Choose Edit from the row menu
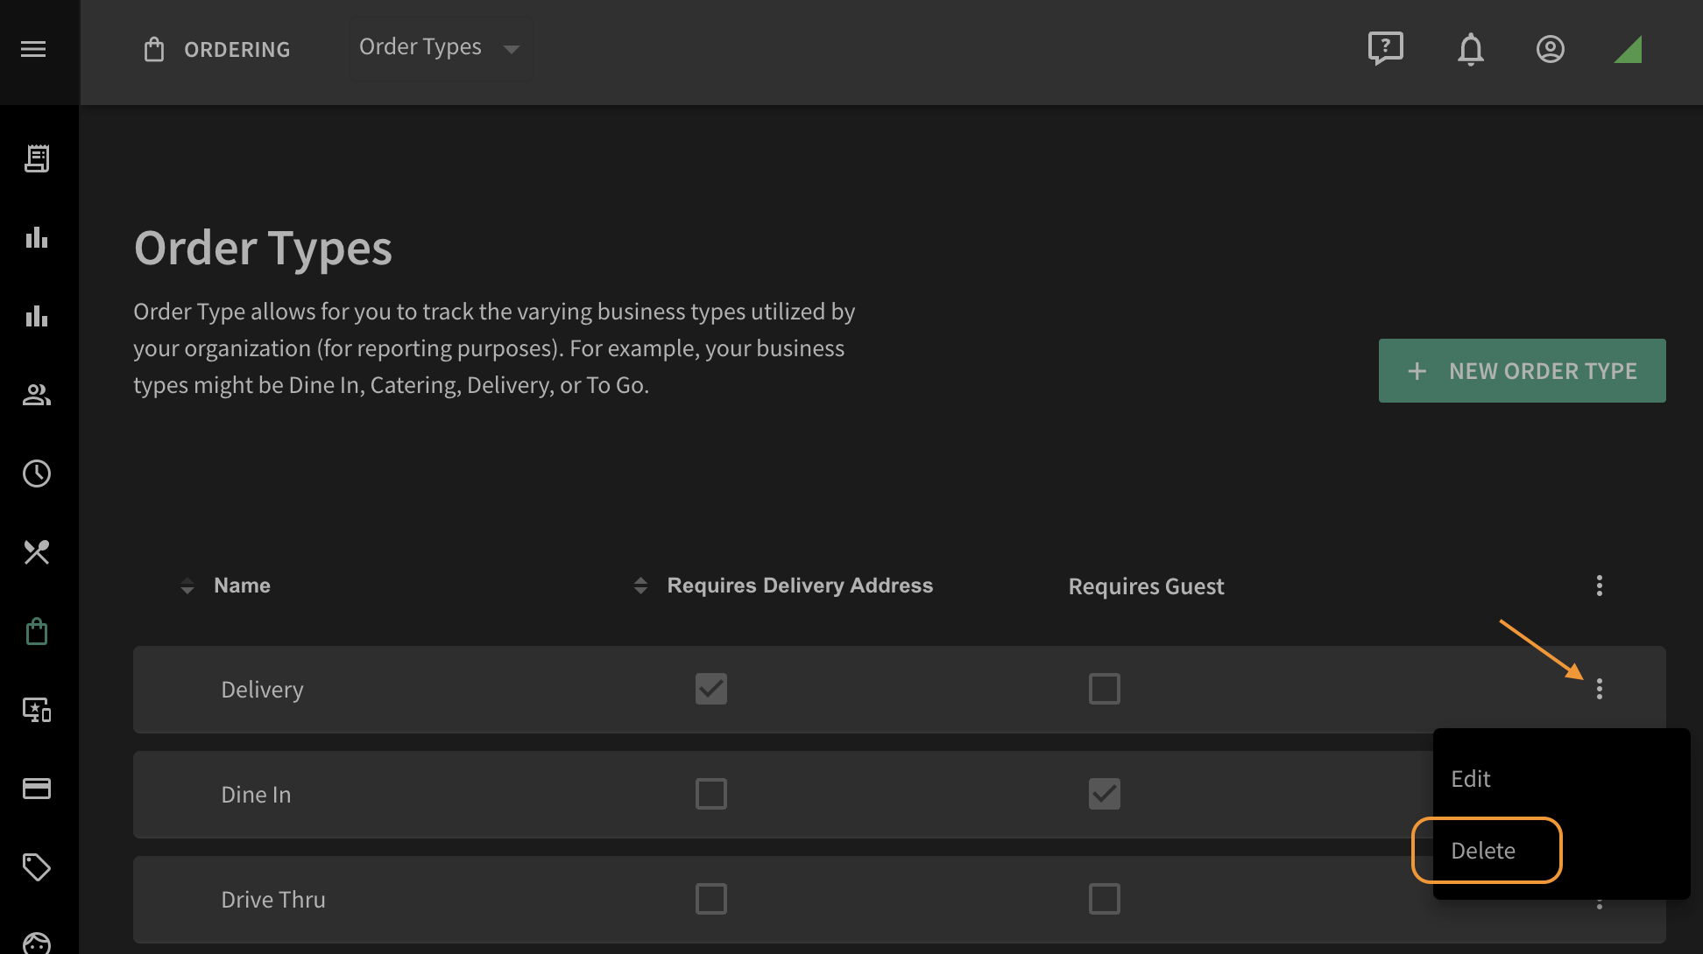This screenshot has width=1703, height=954. click(1471, 779)
